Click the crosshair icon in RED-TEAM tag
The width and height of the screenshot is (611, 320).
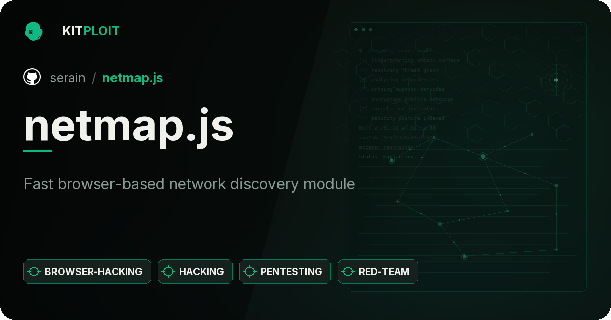tap(348, 272)
